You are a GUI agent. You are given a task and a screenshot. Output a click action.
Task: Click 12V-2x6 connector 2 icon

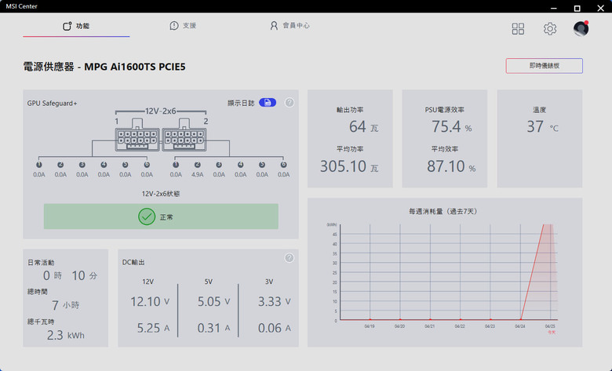pos(184,135)
